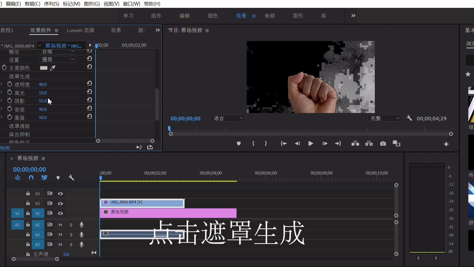Click the 主要颜色 color swatch
This screenshot has width=474, height=267.
tap(43, 68)
